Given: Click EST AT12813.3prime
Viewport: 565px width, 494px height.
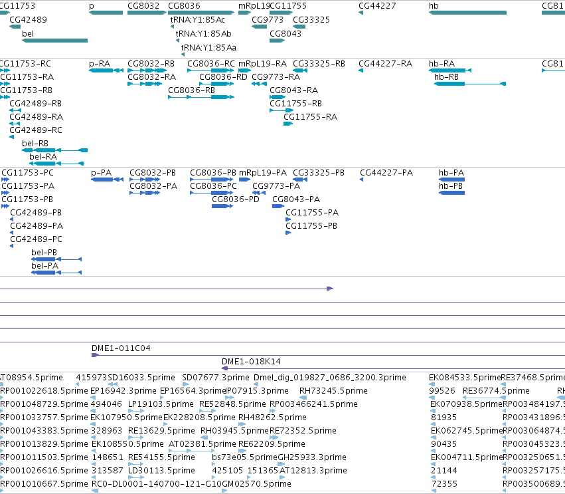Looking at the screenshot, I should [x=313, y=471].
